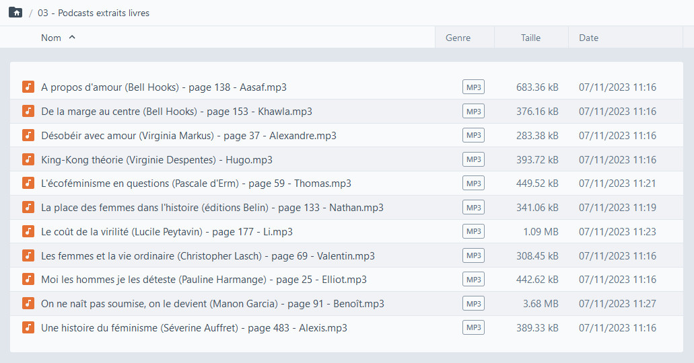Click the music icon for Khawla.mp3

tap(28, 111)
